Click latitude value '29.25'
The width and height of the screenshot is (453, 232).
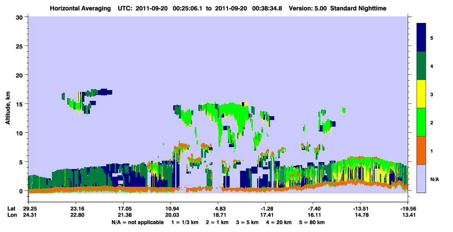pos(30,209)
